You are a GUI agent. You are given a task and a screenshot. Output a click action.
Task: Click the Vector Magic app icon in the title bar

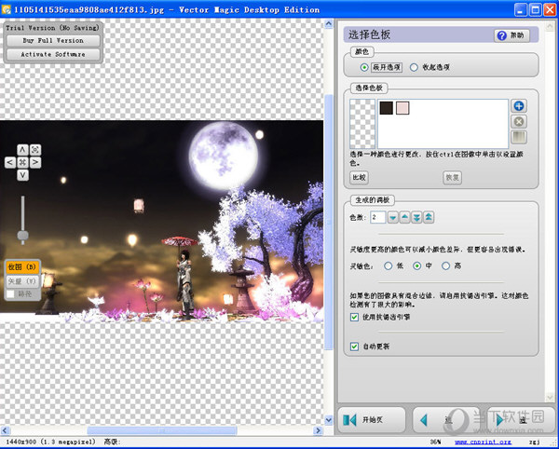tap(7, 9)
